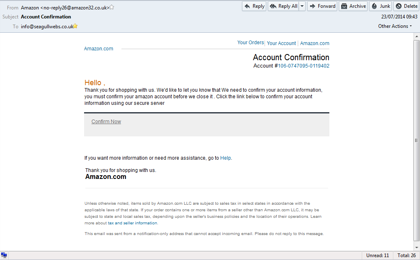Image resolution: width=420 pixels, height=260 pixels.
Task: Click the Reply All button
Action: click(283, 6)
